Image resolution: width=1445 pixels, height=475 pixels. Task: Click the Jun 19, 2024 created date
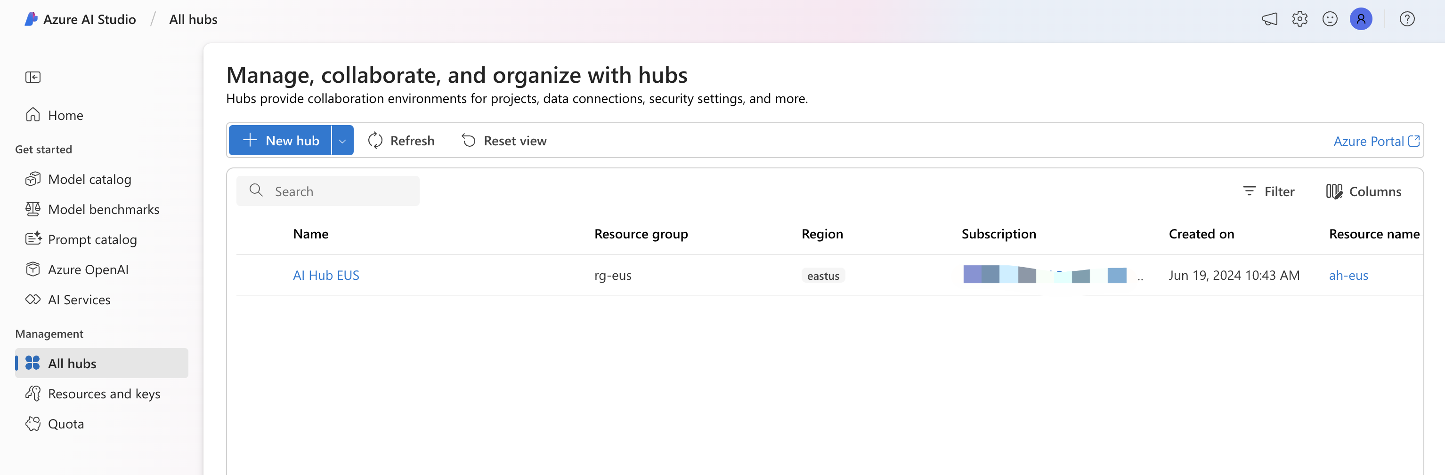point(1234,276)
